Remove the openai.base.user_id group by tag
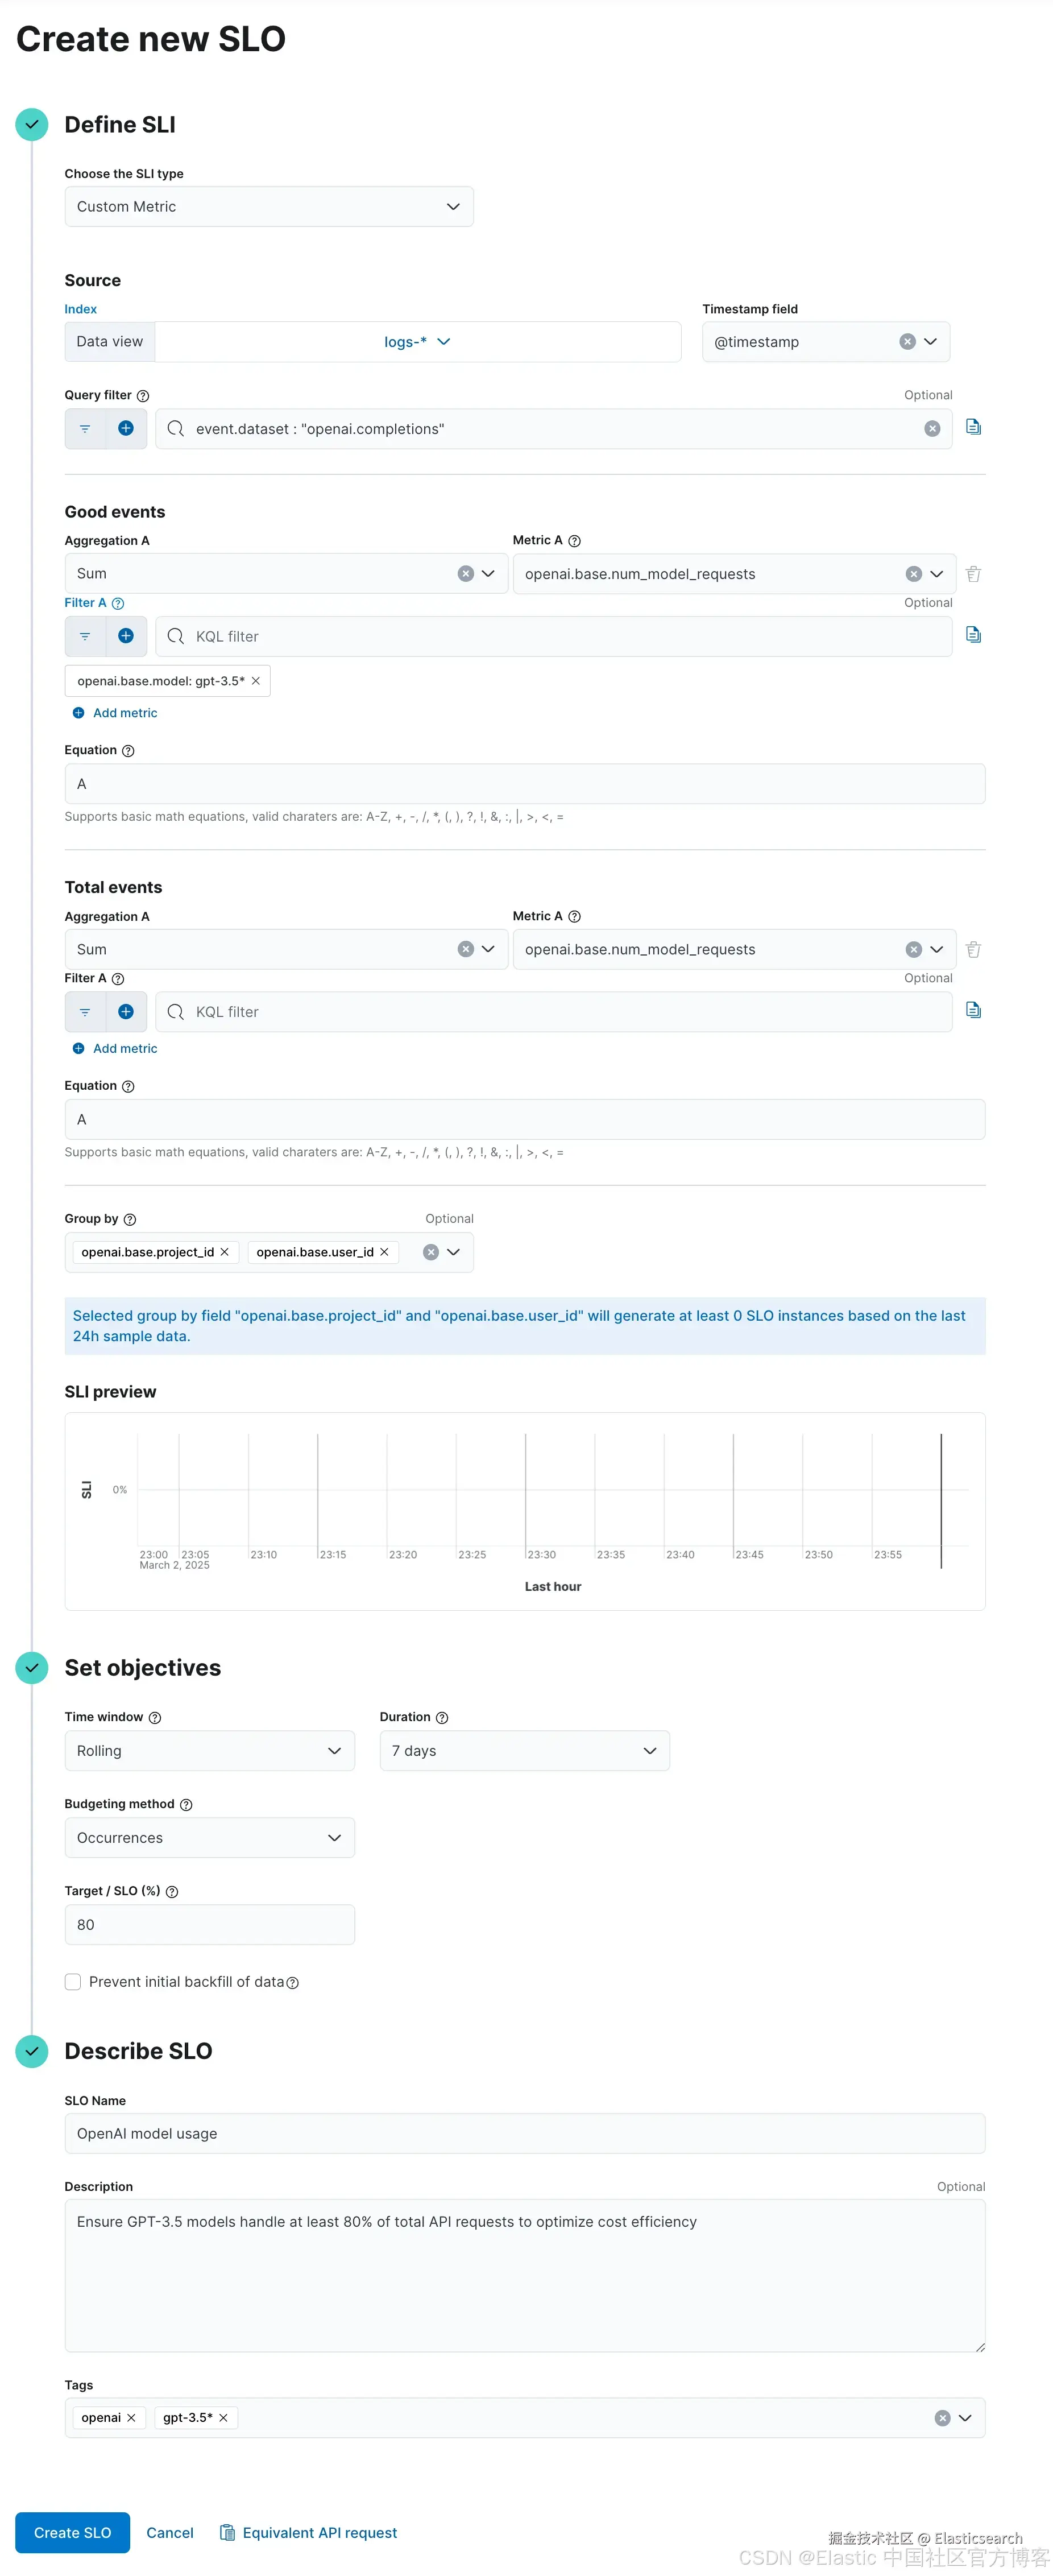The width and height of the screenshot is (1053, 2576). [384, 1252]
